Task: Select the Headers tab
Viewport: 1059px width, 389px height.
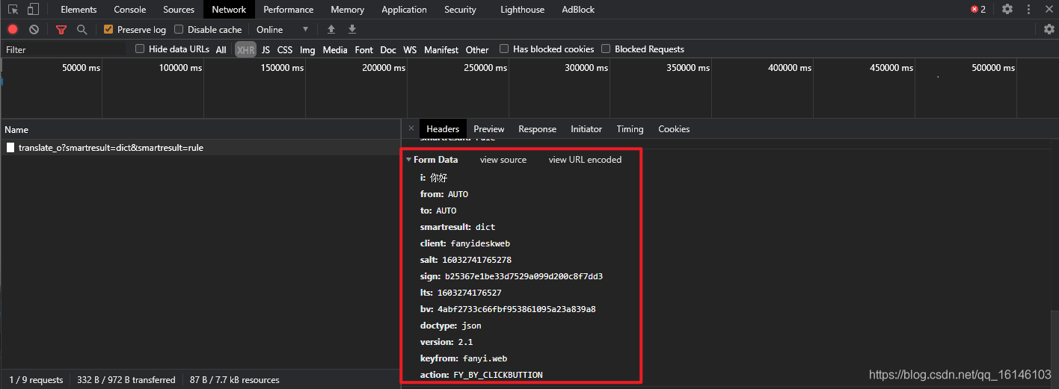Action: point(443,128)
